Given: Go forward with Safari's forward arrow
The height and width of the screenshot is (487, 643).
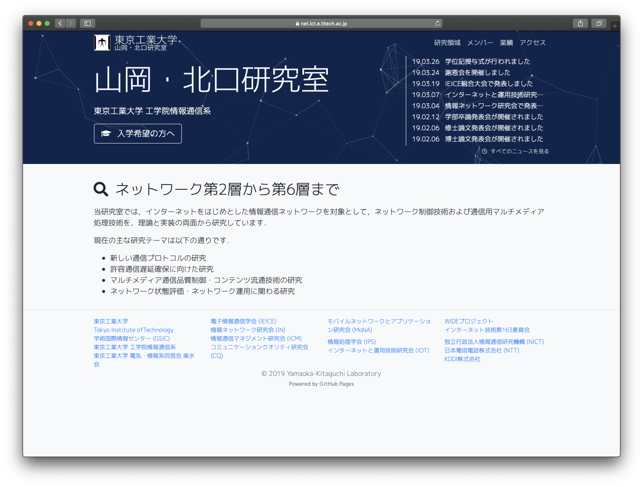Looking at the screenshot, I should (71, 23).
